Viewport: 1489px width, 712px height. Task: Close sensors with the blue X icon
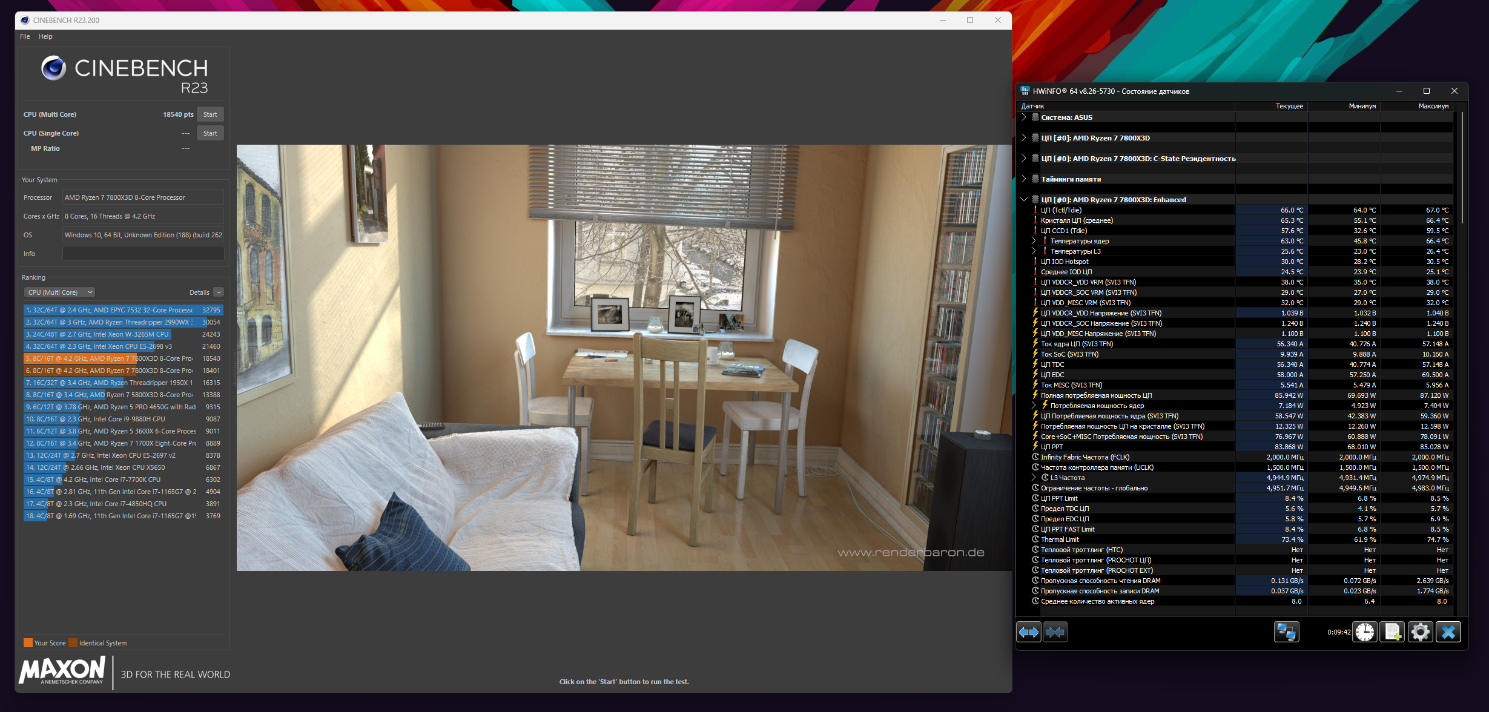pos(1448,632)
